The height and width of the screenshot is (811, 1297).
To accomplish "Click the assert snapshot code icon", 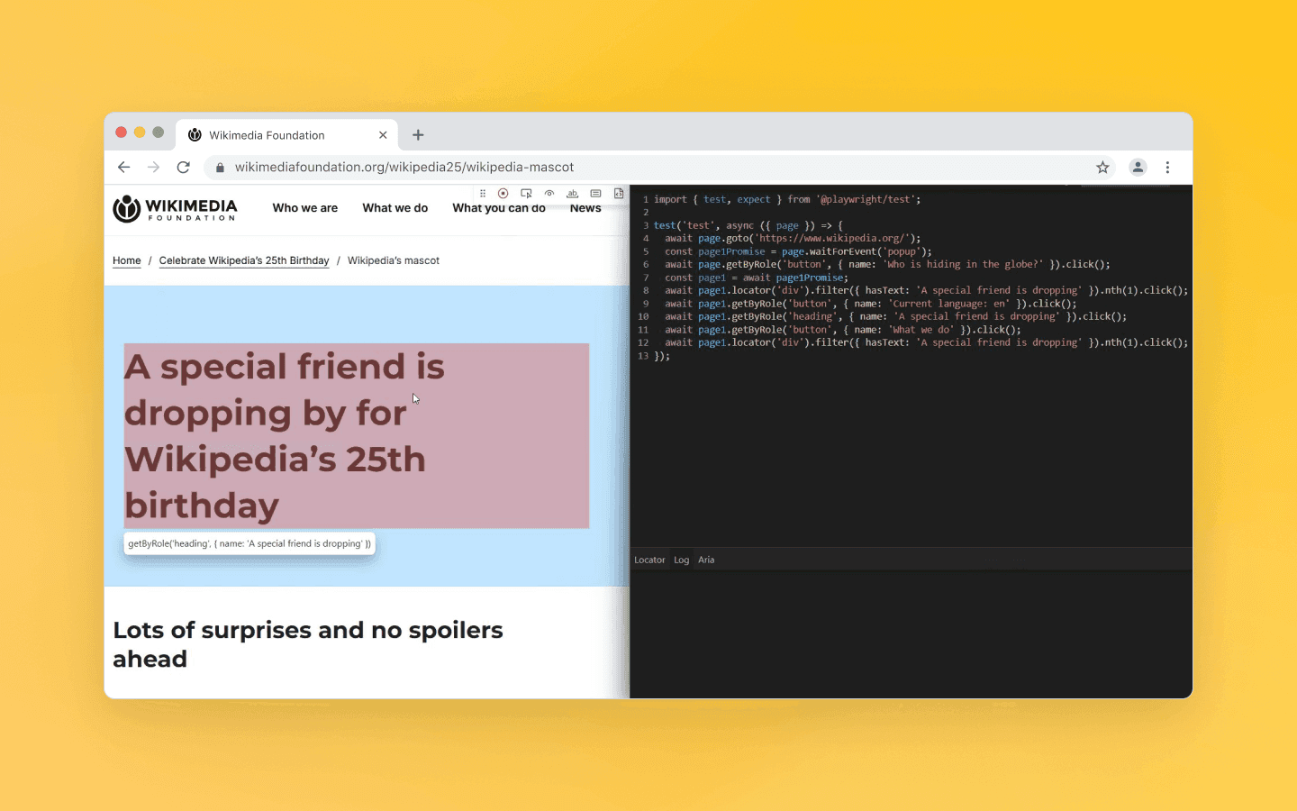I will coord(619,193).
